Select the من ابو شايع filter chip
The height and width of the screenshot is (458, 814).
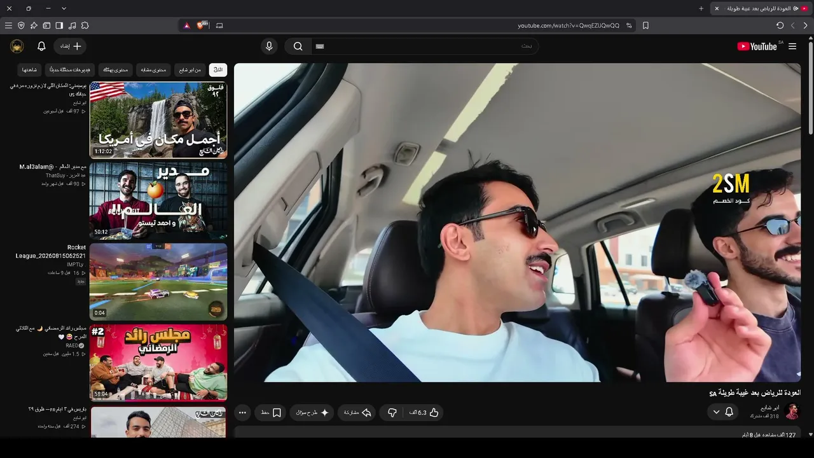coord(190,69)
